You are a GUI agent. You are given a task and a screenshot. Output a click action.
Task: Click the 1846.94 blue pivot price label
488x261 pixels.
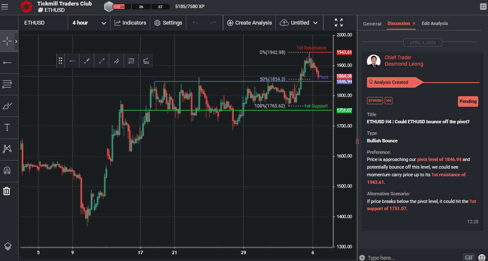tap(344, 81)
